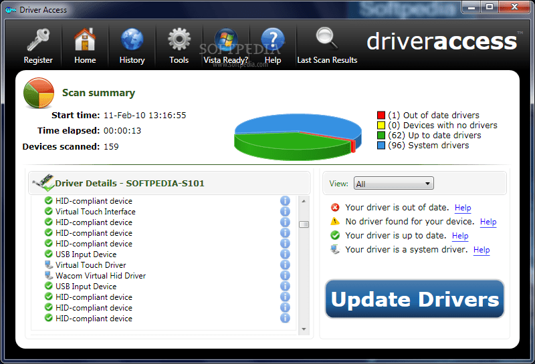Click info icon for Wacom Virtual Hid Driver
The image size is (535, 364).
(285, 275)
